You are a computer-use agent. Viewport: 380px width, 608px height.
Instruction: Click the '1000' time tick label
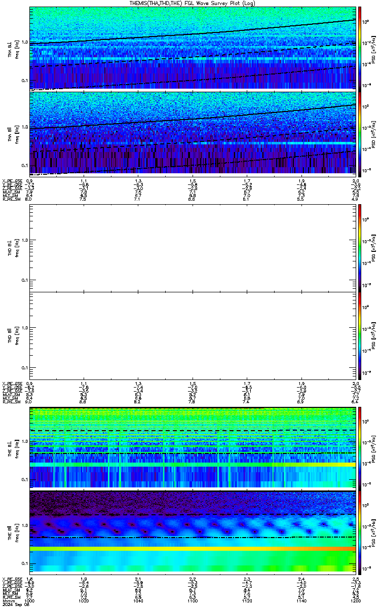(x=30, y=600)
